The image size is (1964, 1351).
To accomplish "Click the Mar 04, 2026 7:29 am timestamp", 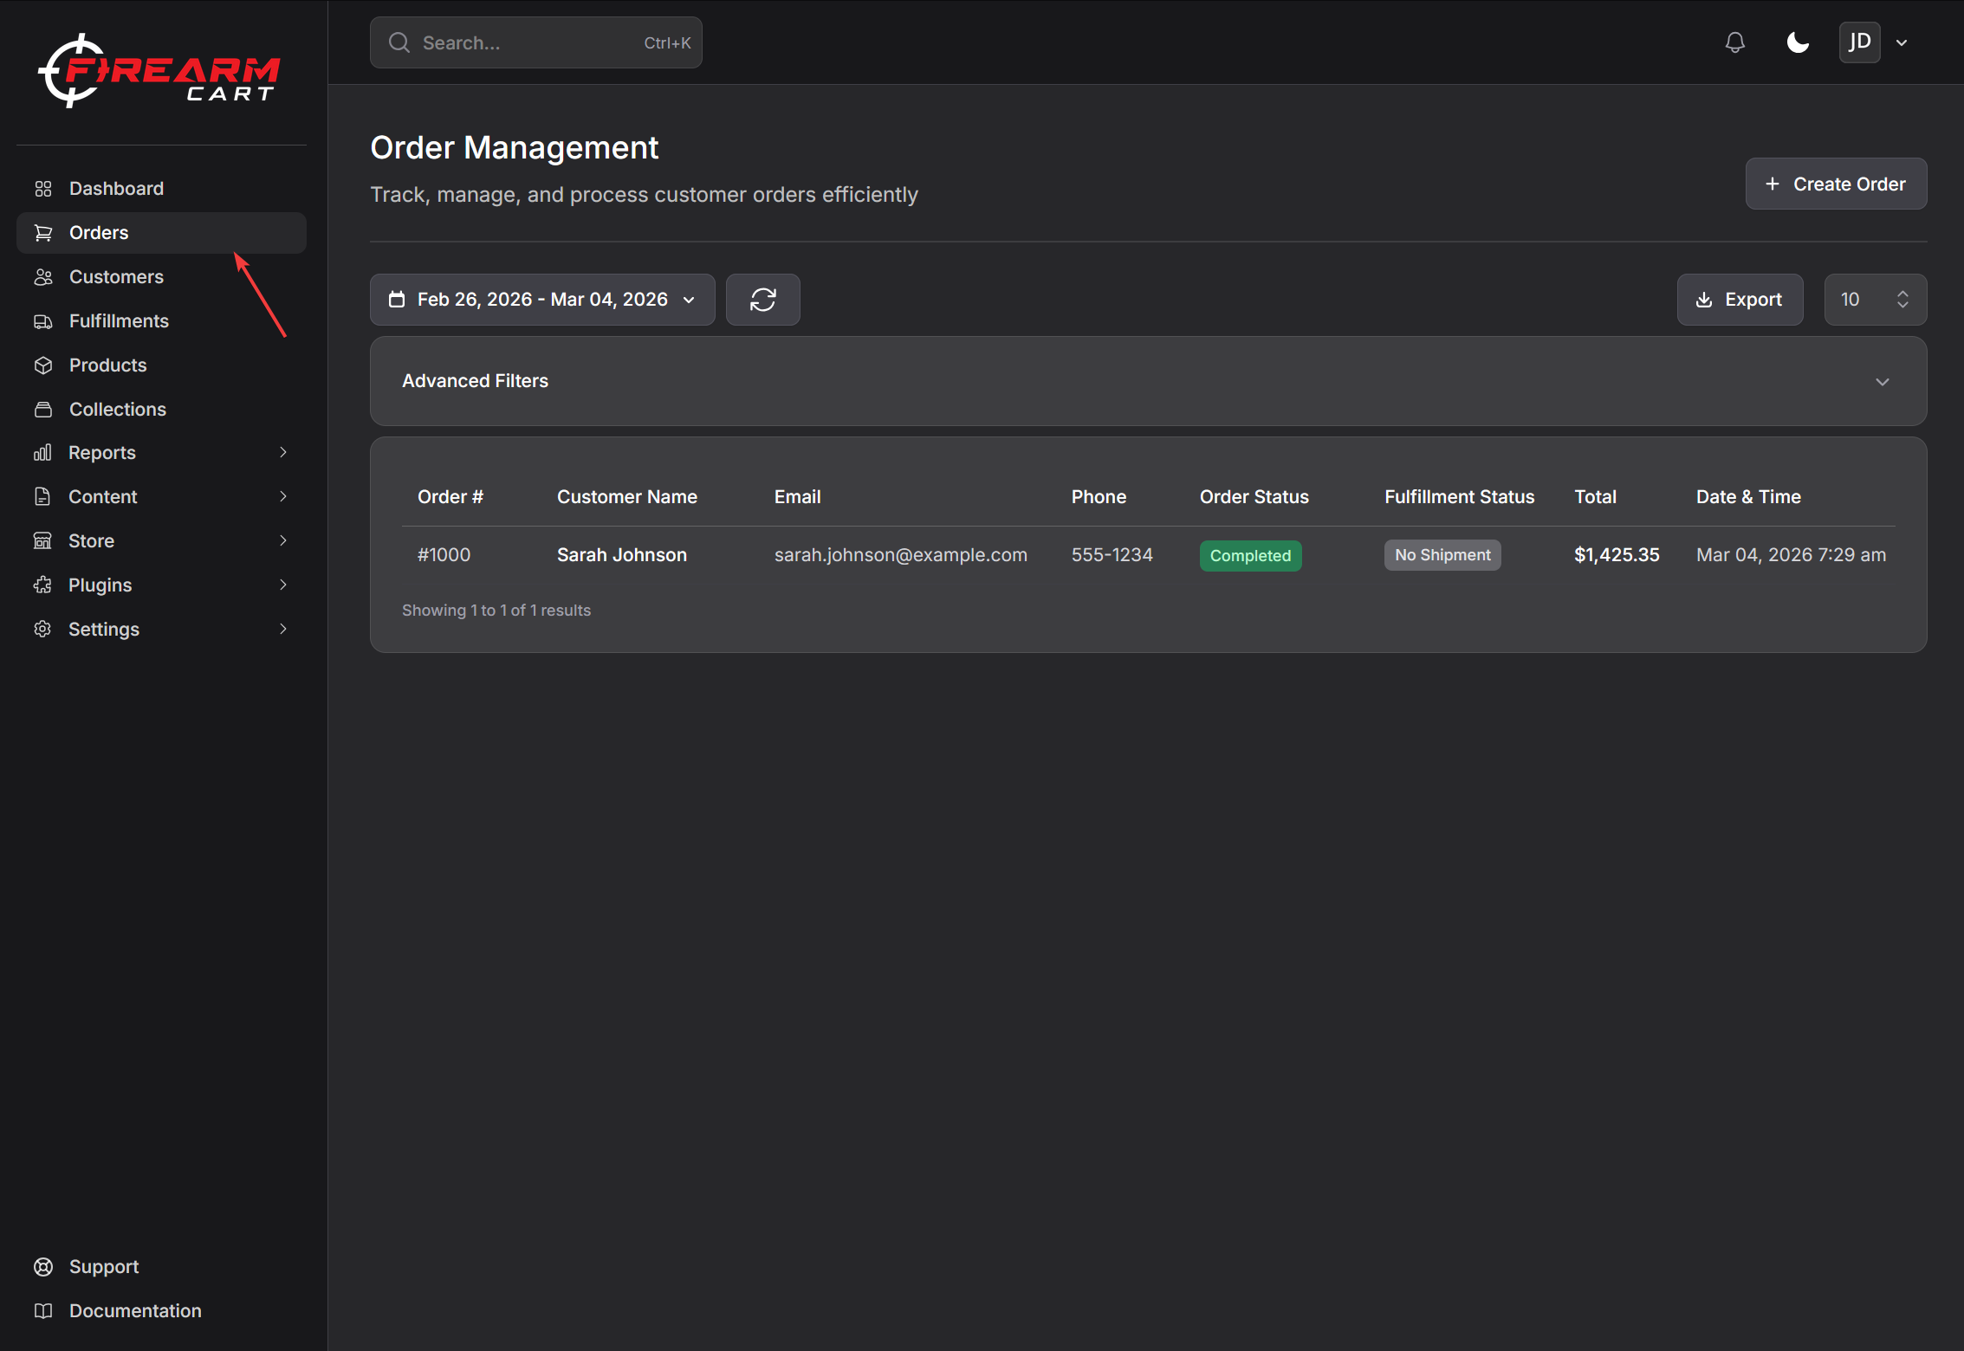I will (x=1791, y=555).
